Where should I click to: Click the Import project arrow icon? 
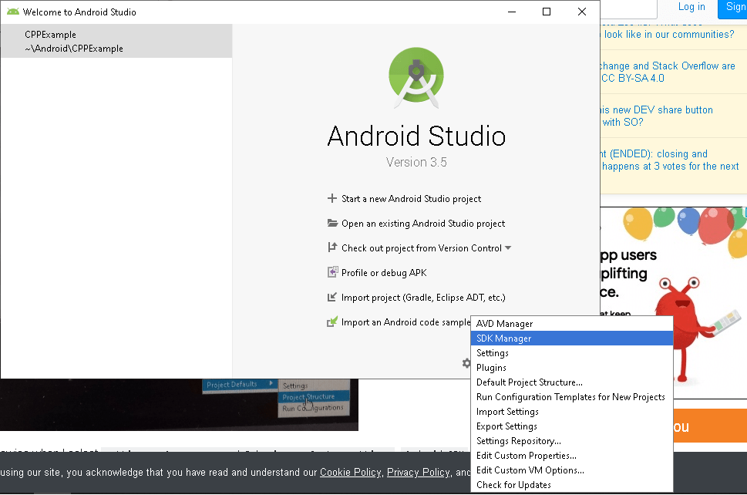[x=332, y=297]
